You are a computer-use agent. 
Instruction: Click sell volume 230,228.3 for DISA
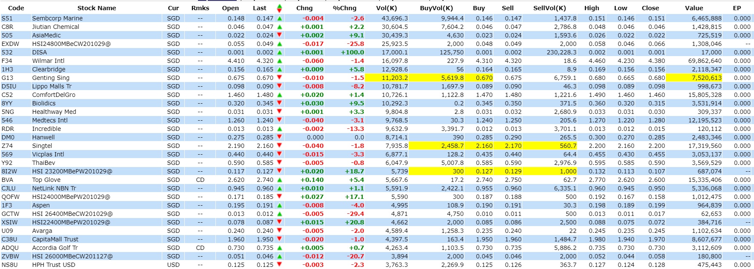pos(562,52)
